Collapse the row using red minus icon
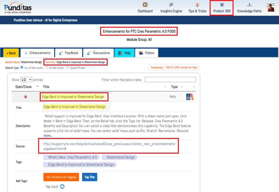The image size is (279, 192). (26, 97)
